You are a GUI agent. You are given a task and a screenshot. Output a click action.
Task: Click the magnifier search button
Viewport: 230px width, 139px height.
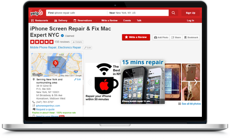173,13
